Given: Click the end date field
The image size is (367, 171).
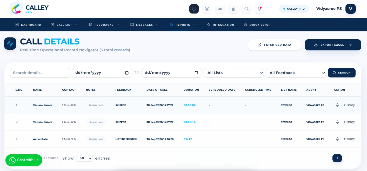Looking at the screenshot, I should point(172,73).
